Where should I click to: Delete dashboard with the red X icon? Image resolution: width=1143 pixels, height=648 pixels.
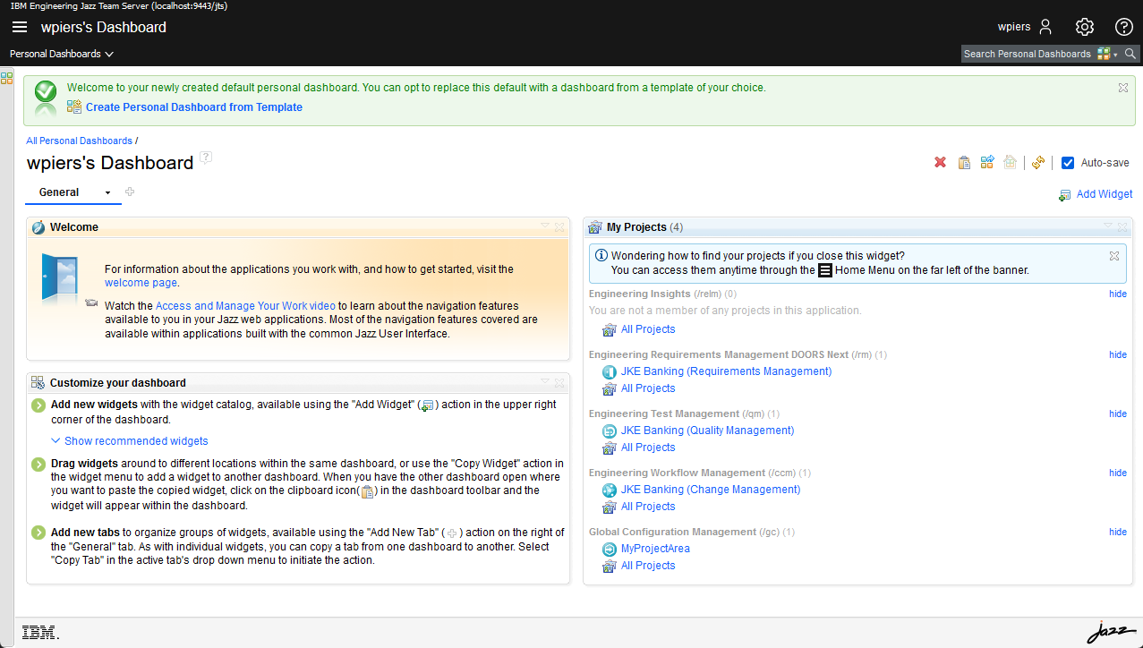click(x=941, y=162)
